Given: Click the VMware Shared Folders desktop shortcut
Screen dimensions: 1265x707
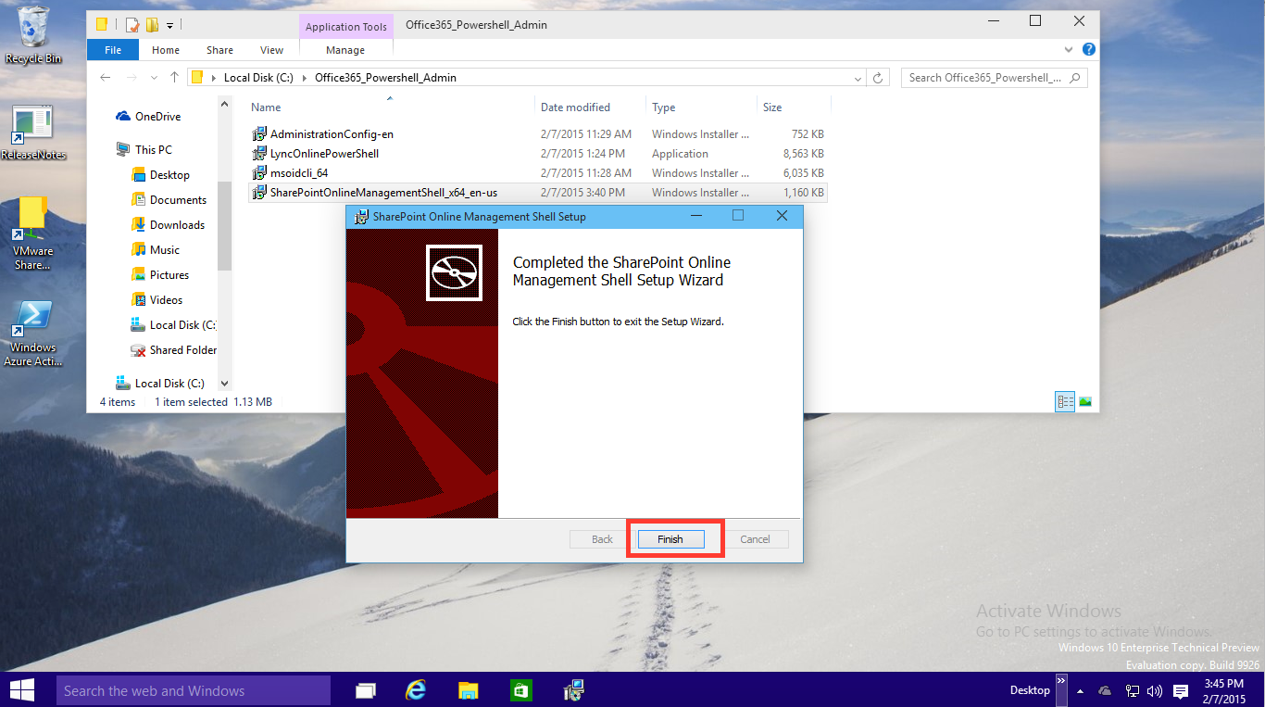Looking at the screenshot, I should (33, 234).
